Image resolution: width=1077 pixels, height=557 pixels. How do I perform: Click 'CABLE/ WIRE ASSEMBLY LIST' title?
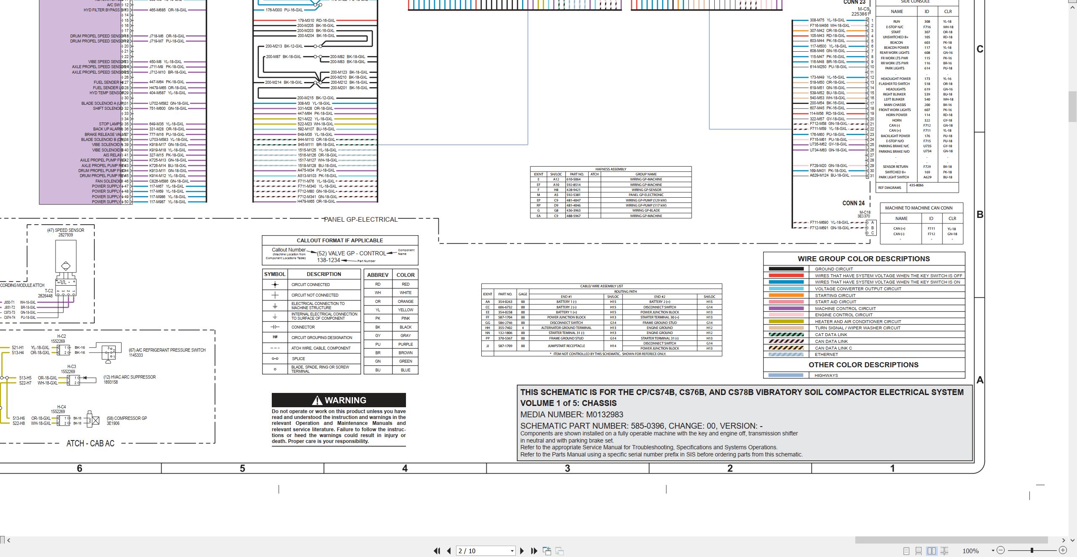(602, 286)
